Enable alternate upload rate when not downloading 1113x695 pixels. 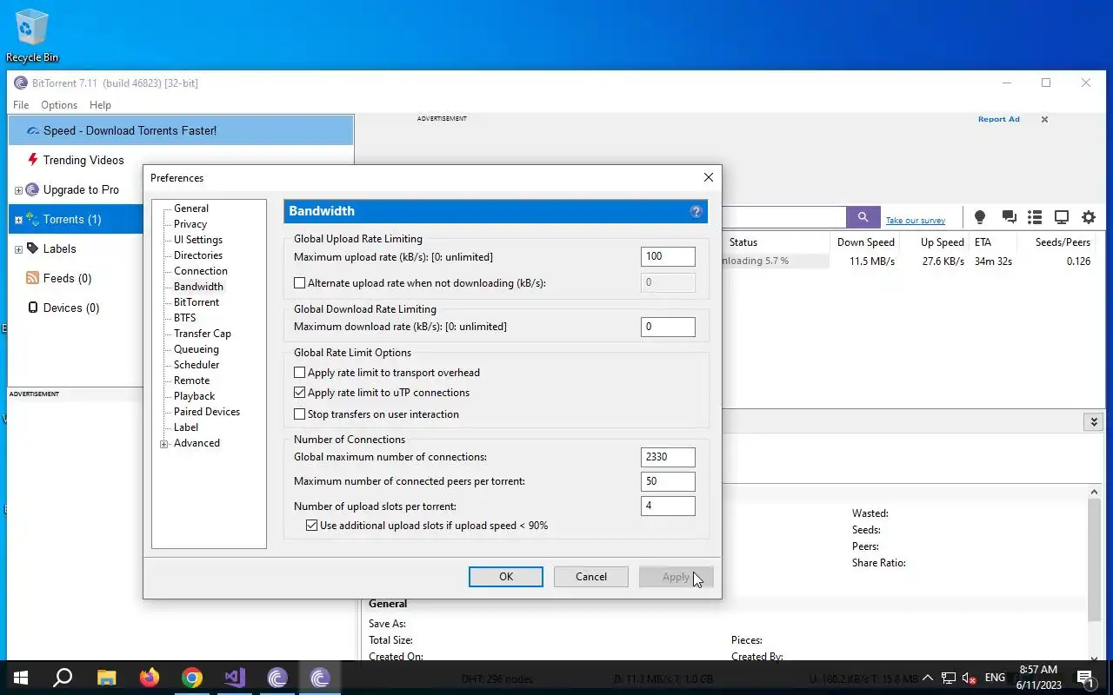pyautogui.click(x=300, y=282)
